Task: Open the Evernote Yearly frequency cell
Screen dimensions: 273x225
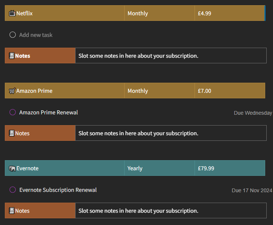Action: 159,168
